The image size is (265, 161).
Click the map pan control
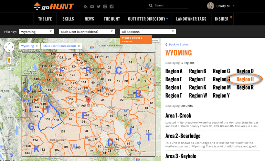pyautogui.click(x=9, y=47)
